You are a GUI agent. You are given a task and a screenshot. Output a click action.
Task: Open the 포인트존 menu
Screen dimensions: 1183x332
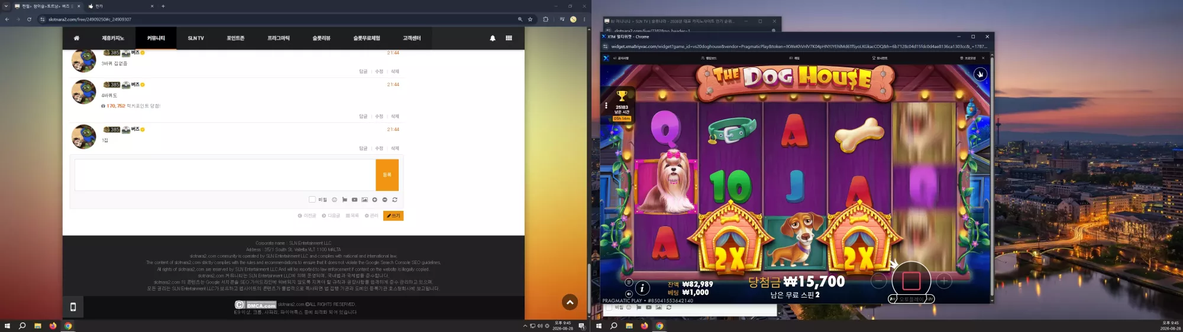[x=235, y=38]
